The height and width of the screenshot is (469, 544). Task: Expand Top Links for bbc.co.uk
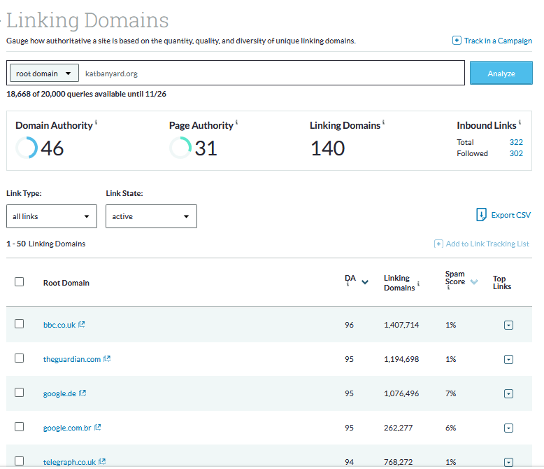pyautogui.click(x=508, y=325)
